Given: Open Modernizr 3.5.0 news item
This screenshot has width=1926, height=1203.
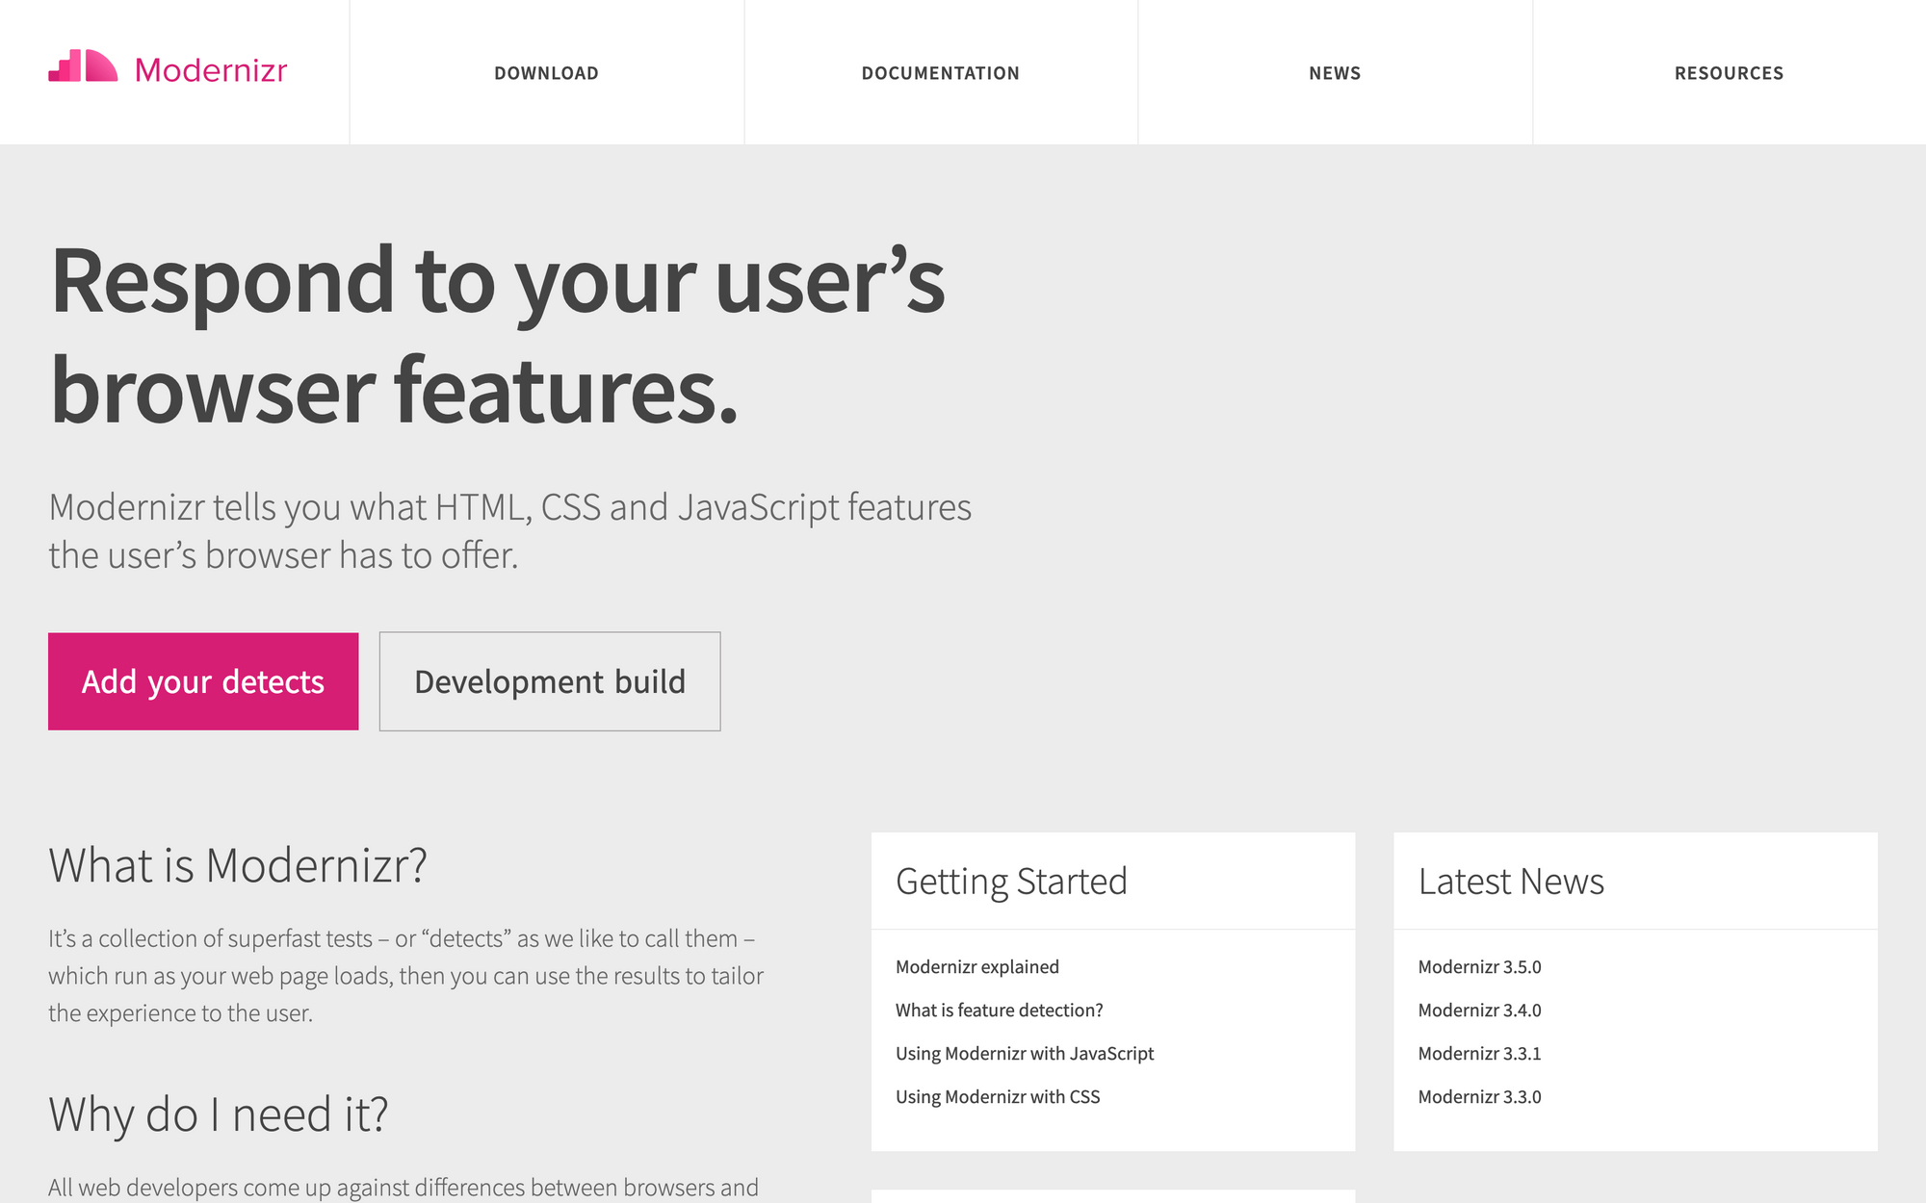Looking at the screenshot, I should 1479,966.
